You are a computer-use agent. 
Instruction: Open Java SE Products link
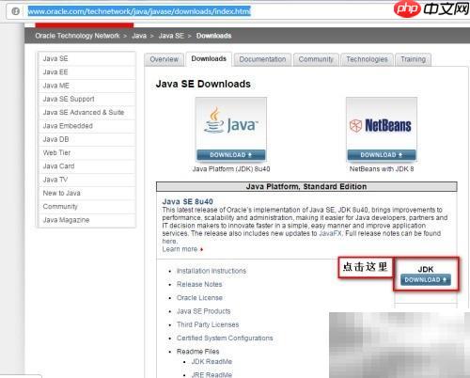coord(204,311)
